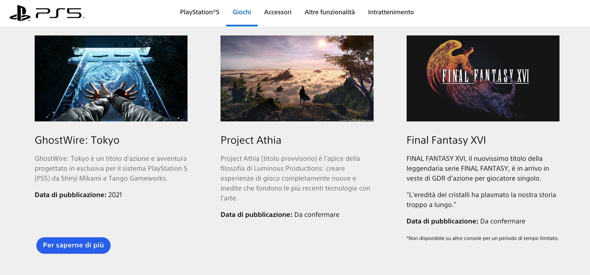Click the quote "L'eredità dei cristalli" text
The height and width of the screenshot is (275, 590).
(481, 200)
